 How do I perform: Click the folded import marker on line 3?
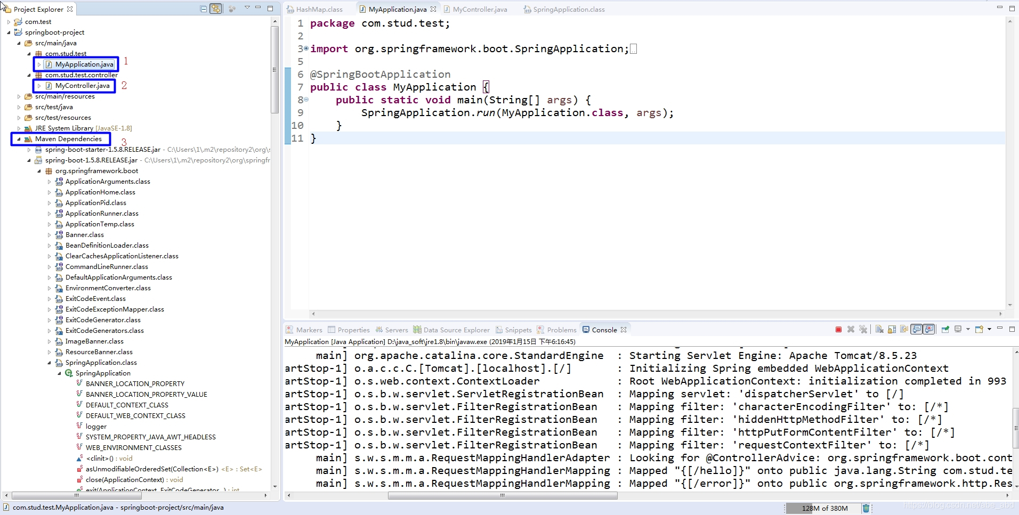click(x=306, y=48)
